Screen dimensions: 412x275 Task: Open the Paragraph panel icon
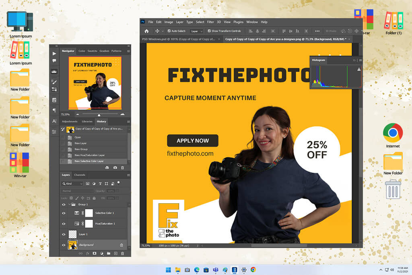point(54,110)
